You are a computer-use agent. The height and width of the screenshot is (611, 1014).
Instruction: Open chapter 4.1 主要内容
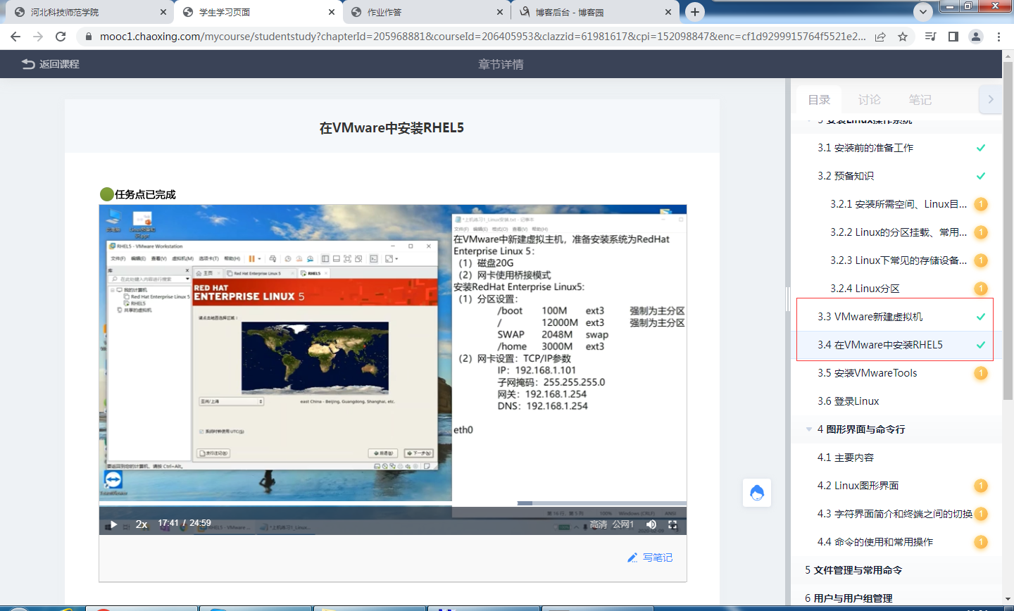point(846,458)
